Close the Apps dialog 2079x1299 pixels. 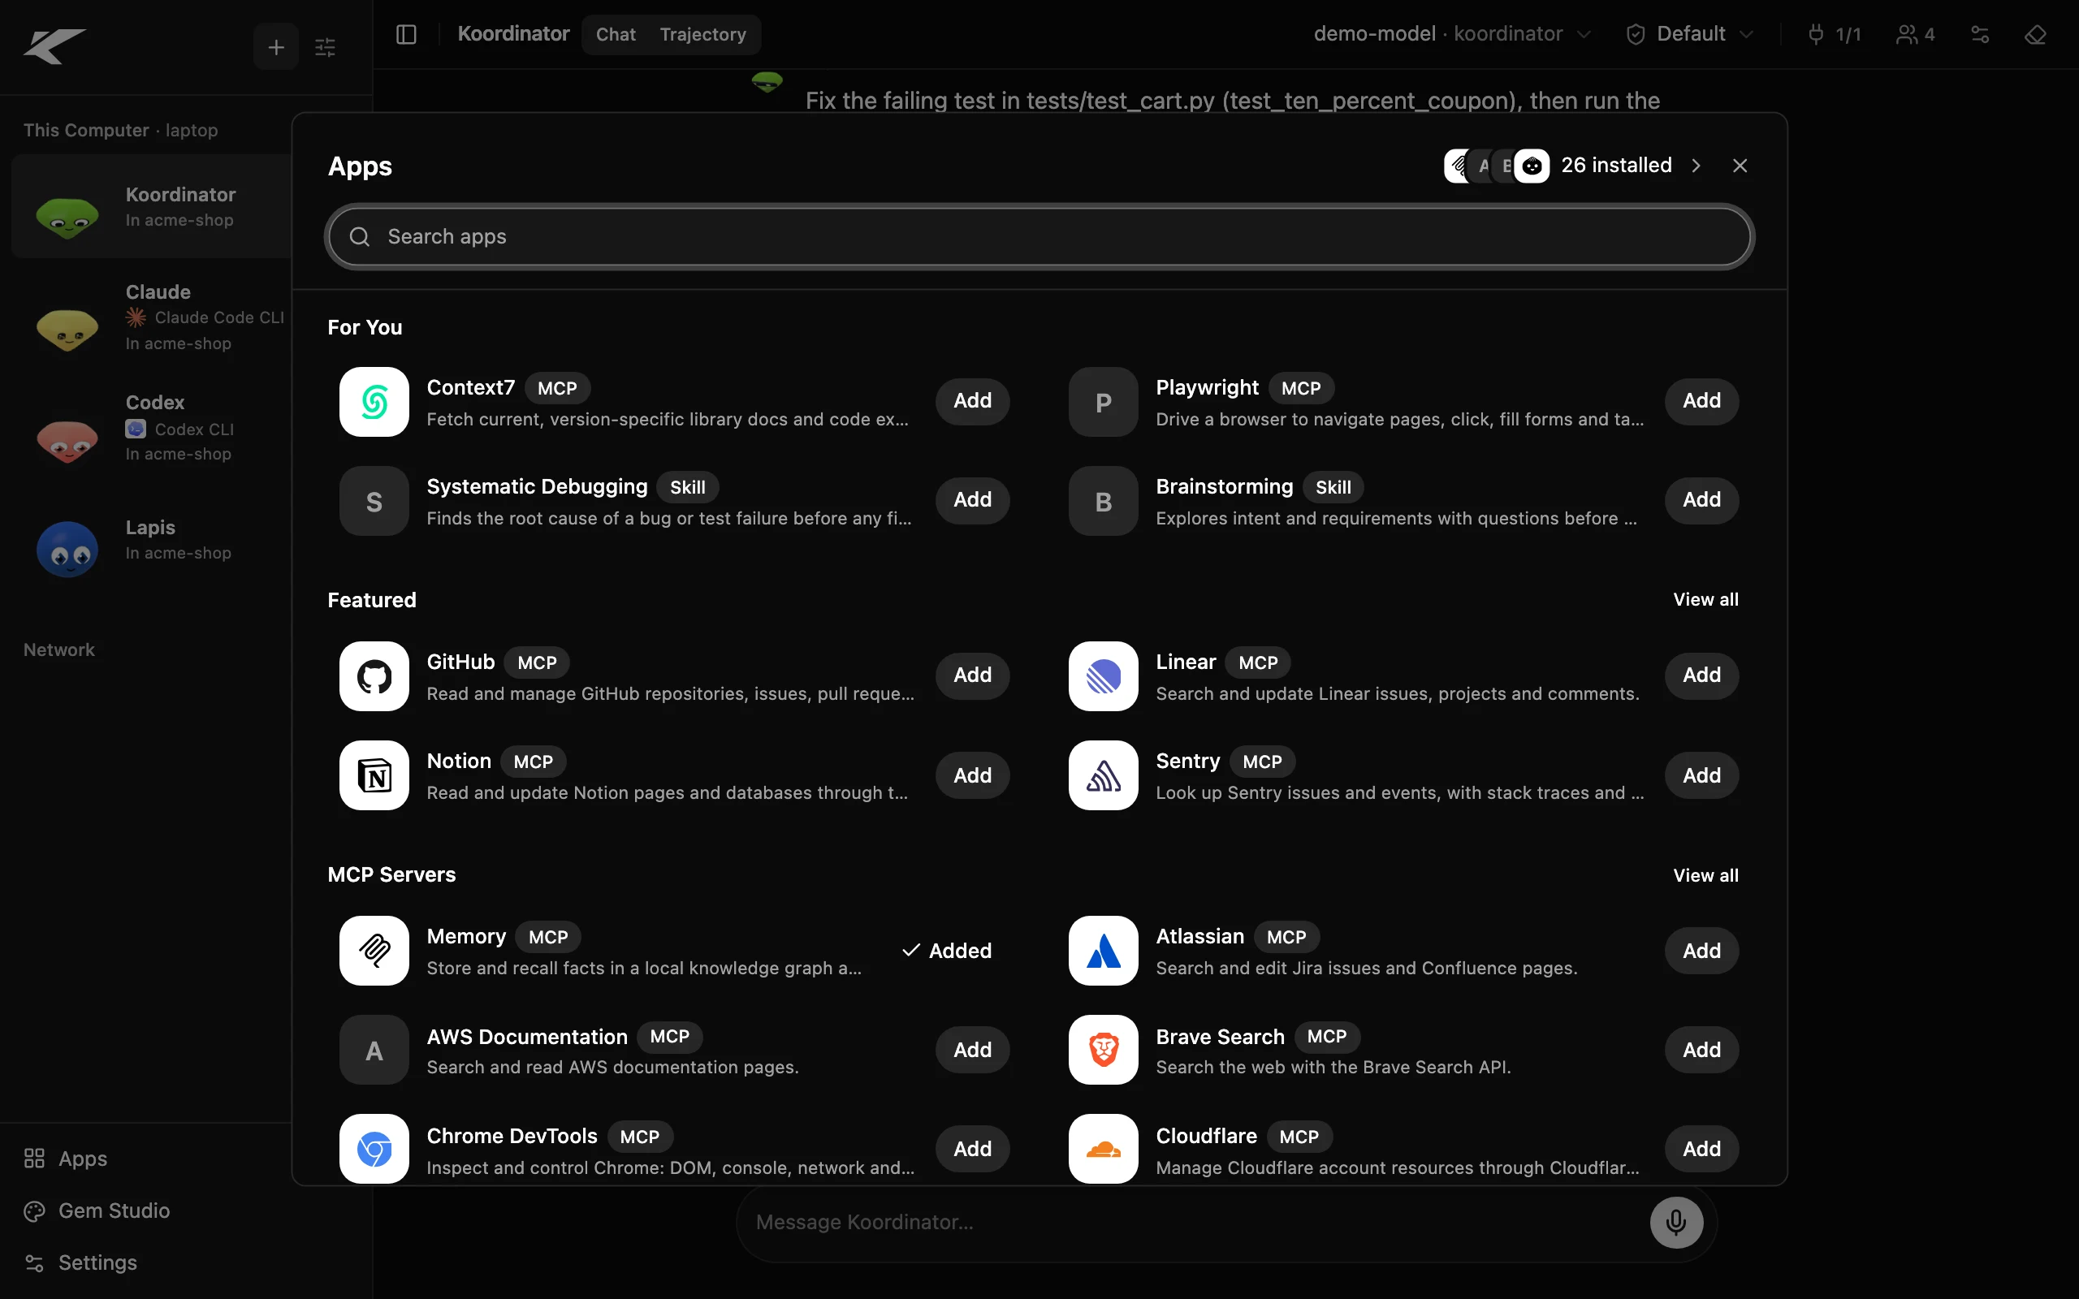[1740, 166]
